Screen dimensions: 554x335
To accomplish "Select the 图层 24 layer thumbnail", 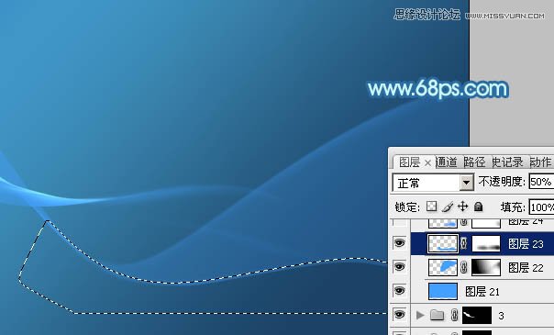I will [443, 223].
